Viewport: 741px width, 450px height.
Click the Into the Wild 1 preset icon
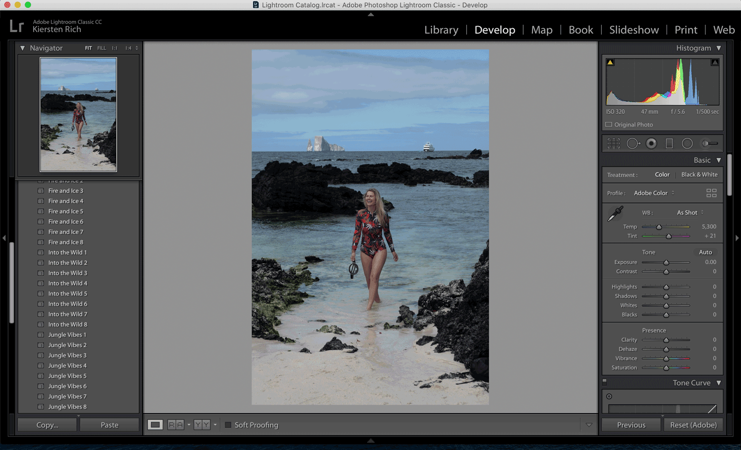pos(41,252)
